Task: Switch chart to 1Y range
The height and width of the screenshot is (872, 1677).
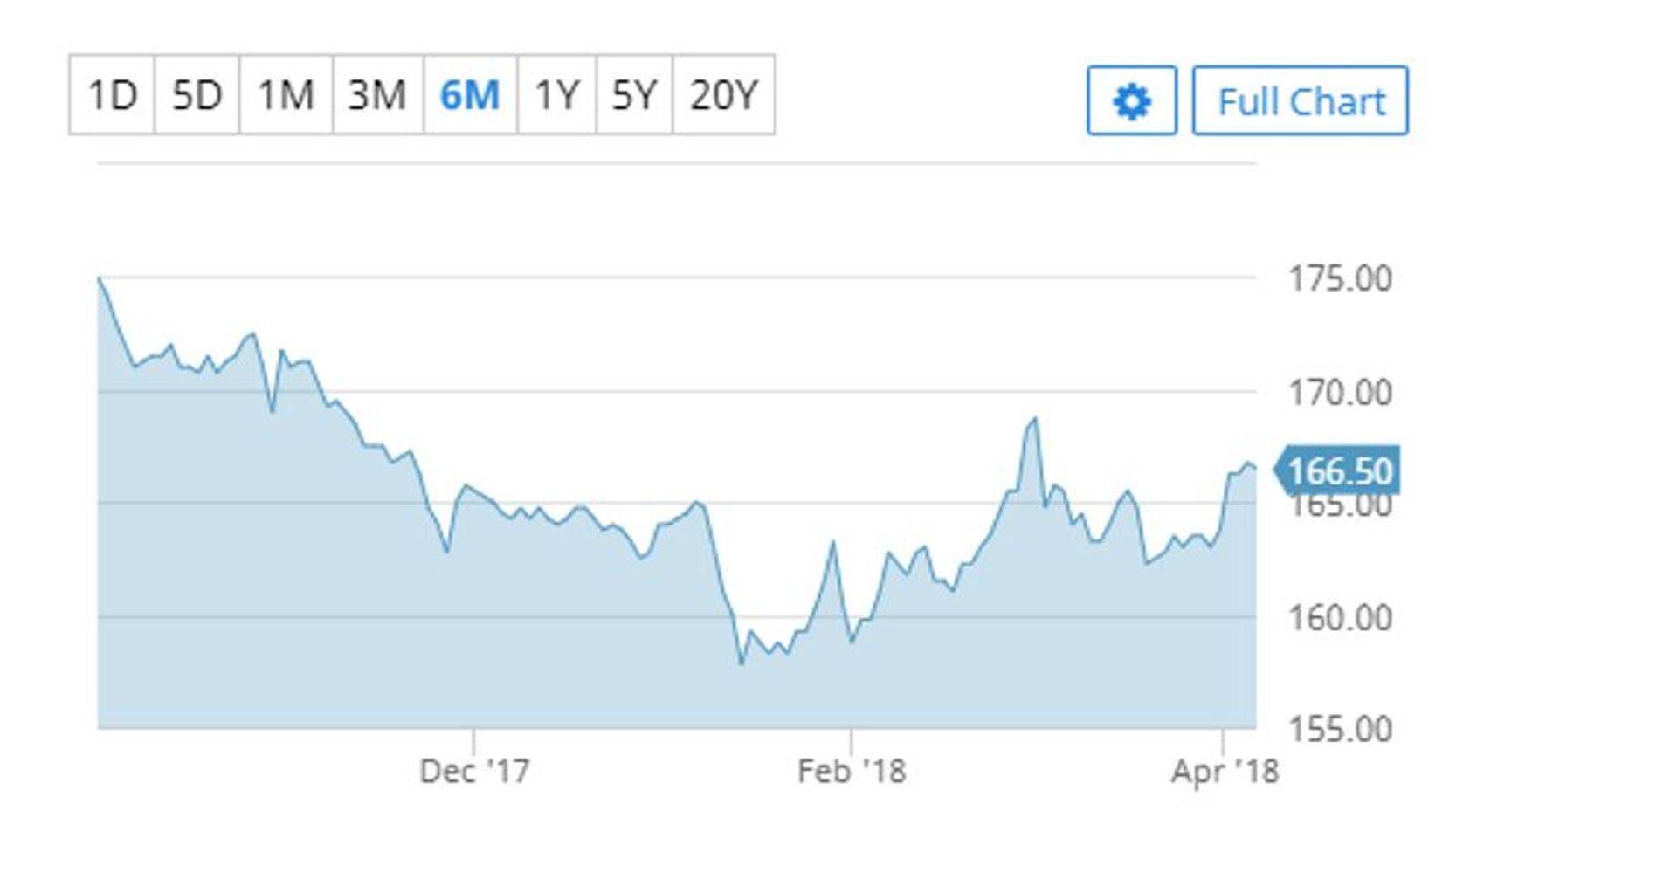Action: [556, 95]
